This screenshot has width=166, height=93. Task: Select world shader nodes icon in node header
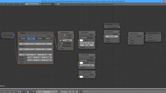point(31,92)
